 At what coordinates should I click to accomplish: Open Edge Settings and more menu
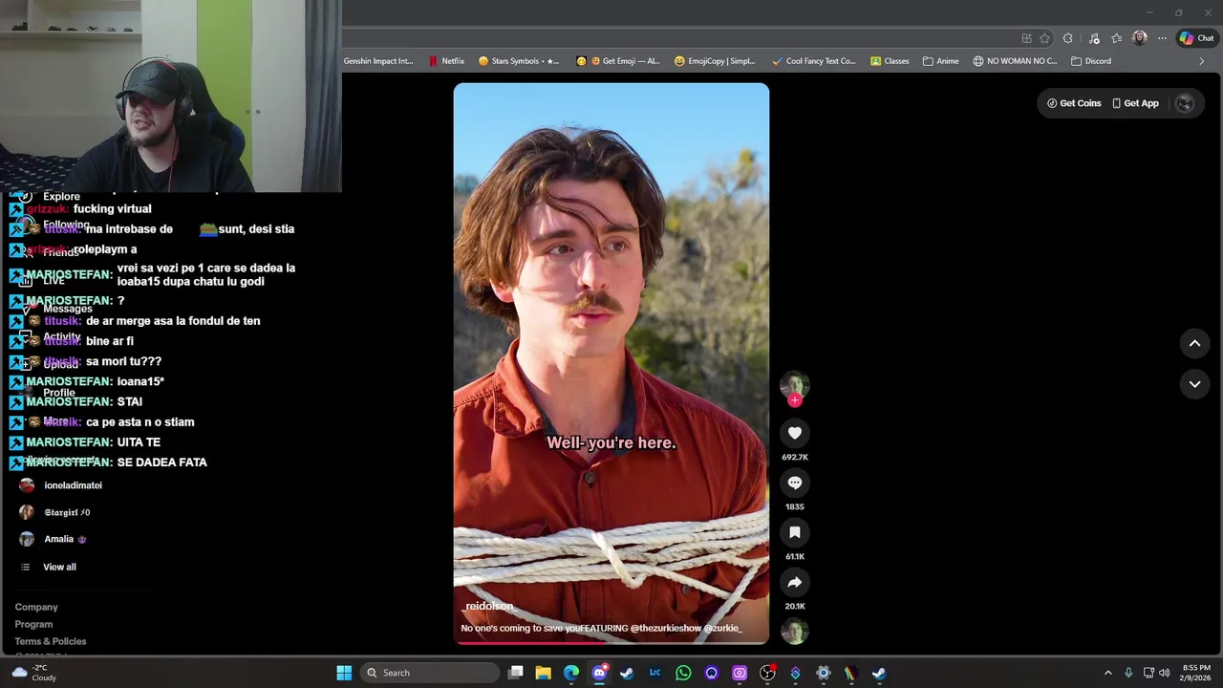[1162, 38]
